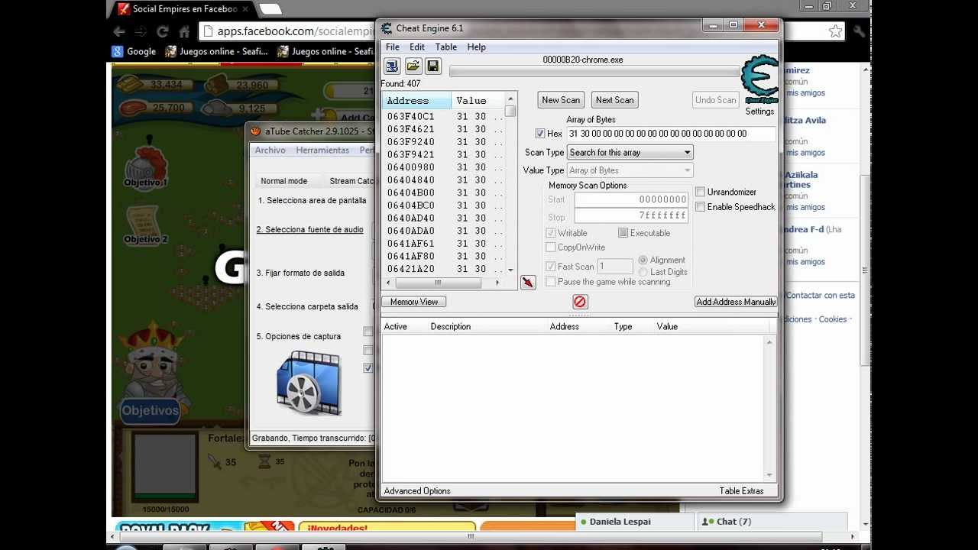The image size is (978, 550).
Task: Click the Cookies link on Facebook
Action: pos(833,319)
